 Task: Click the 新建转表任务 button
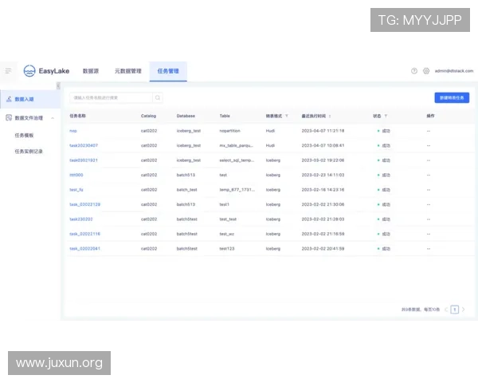tap(451, 97)
